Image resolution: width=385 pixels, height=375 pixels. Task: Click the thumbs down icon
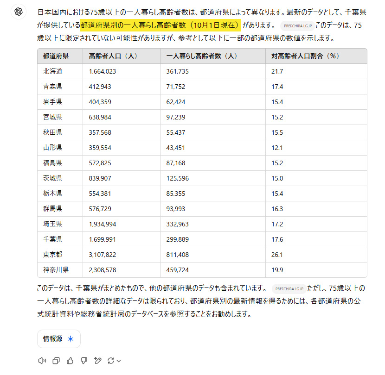[x=84, y=361]
